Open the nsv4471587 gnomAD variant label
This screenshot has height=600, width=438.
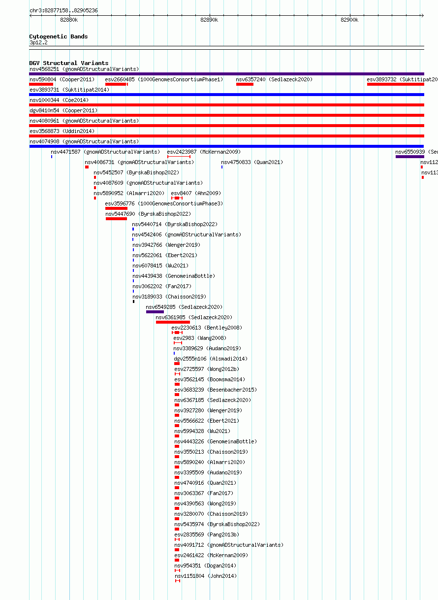(x=105, y=152)
